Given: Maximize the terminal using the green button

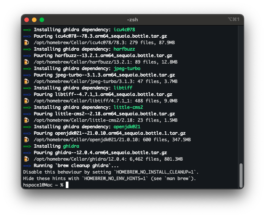Looking at the screenshot, I should [42, 20].
